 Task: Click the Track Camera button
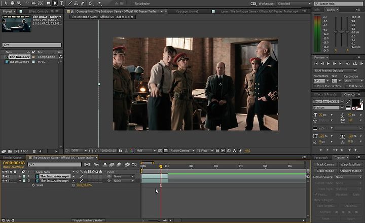(x=325, y=165)
